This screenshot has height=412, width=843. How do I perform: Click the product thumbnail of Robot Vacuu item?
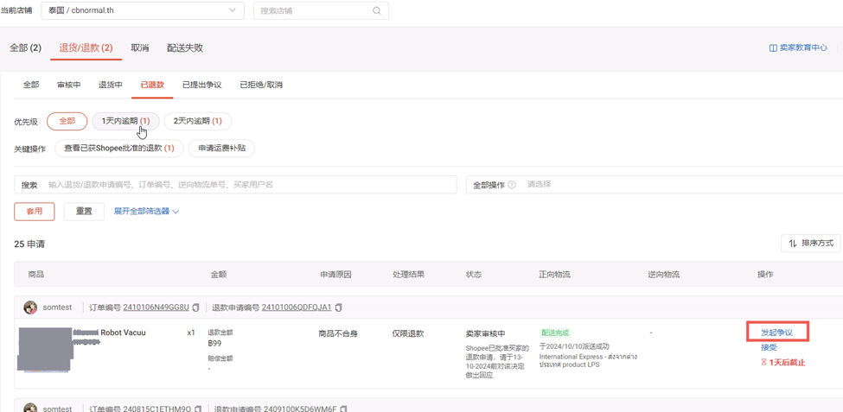pyautogui.click(x=45, y=349)
